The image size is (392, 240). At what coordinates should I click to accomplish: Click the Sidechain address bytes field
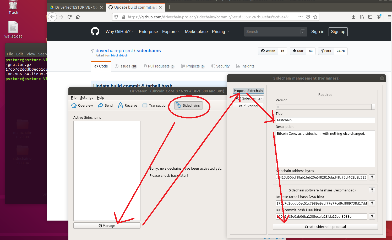[x=321, y=177]
